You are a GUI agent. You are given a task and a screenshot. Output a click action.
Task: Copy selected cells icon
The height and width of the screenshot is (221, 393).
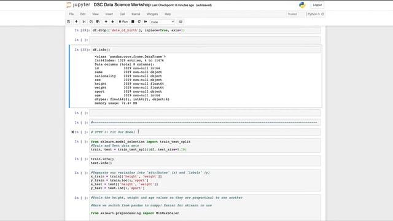coord(91,22)
